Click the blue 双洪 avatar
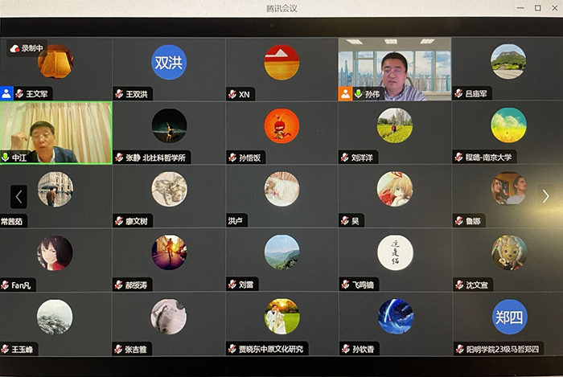The image size is (563, 377). pos(169,63)
